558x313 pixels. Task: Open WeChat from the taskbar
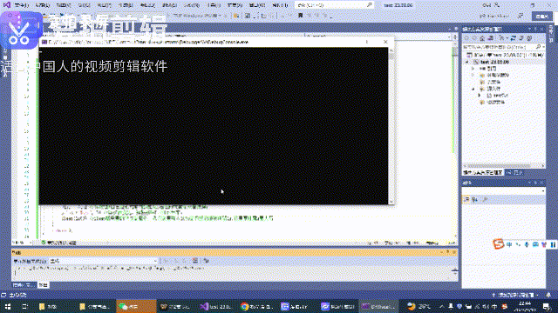point(136,306)
